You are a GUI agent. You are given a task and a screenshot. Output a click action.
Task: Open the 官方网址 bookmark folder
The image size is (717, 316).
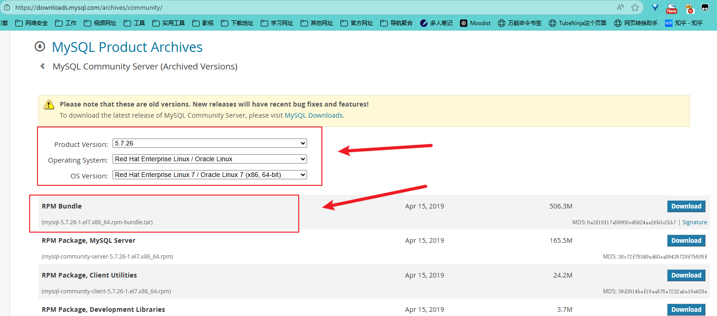(357, 23)
